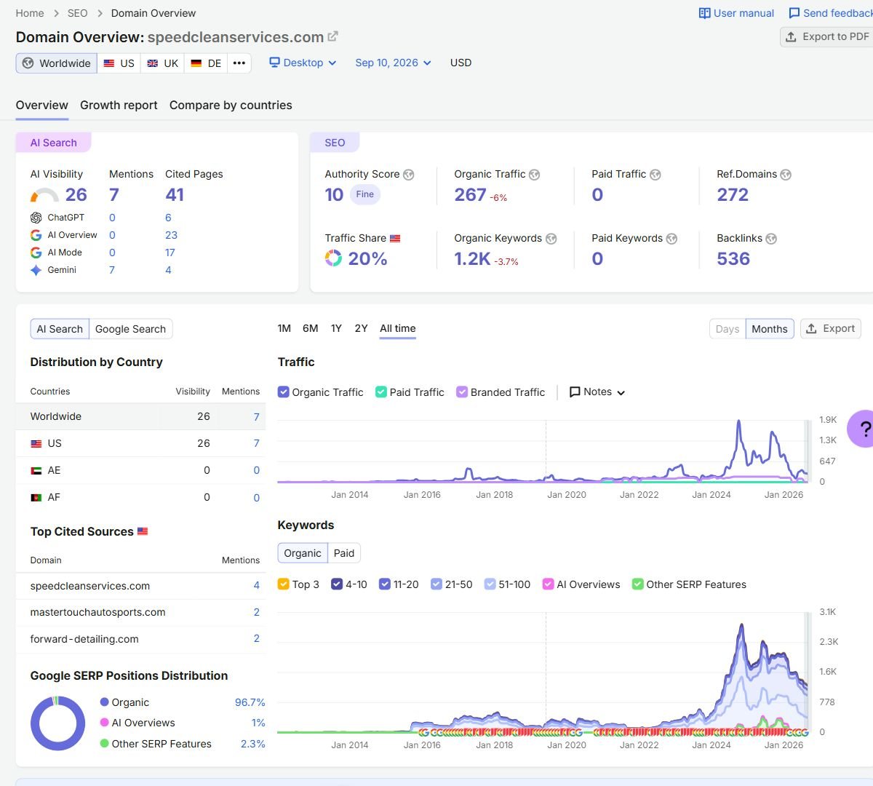The width and height of the screenshot is (873, 786).
Task: Click the Gemini sparkle icon
Action: (36, 270)
